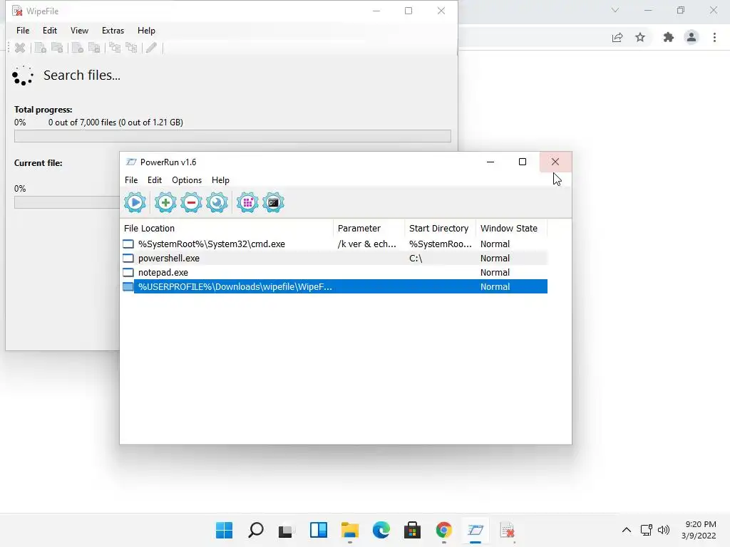This screenshot has width=730, height=547.
Task: Open taskbar Search
Action: pos(256,530)
